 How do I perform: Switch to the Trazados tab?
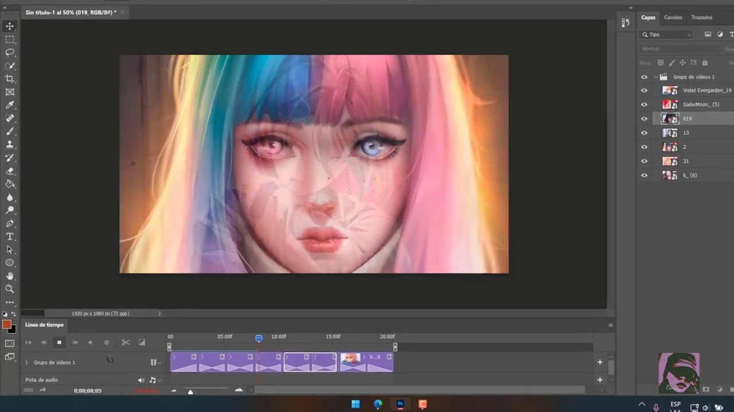point(702,18)
